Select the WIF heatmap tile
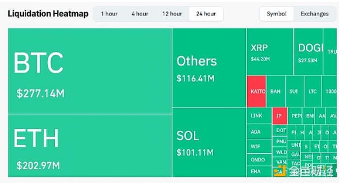The height and width of the screenshot is (183, 340). (259, 147)
